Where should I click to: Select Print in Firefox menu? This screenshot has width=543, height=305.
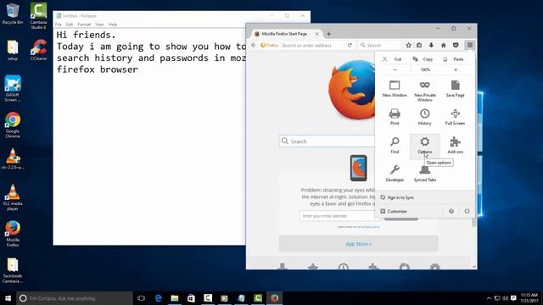[x=395, y=117]
